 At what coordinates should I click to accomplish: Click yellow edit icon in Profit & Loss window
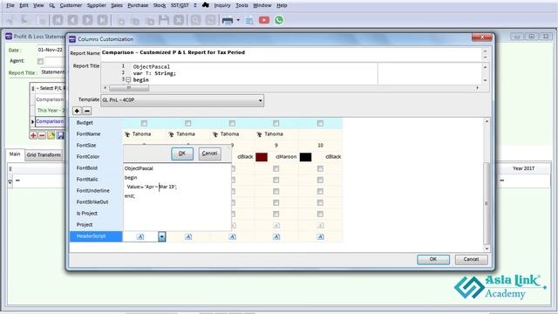(x=51, y=135)
